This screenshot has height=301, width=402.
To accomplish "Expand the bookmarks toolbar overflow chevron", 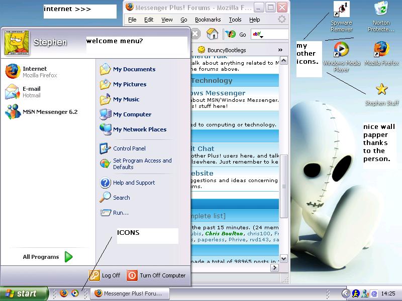I will 280,50.
